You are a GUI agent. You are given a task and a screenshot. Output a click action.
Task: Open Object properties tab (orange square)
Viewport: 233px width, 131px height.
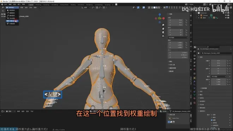pyautogui.click(x=195, y=78)
